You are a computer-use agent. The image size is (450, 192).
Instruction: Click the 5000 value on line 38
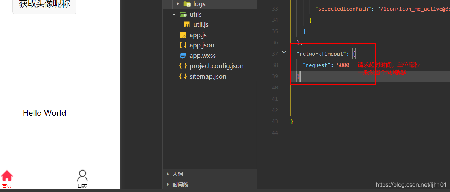343,65
